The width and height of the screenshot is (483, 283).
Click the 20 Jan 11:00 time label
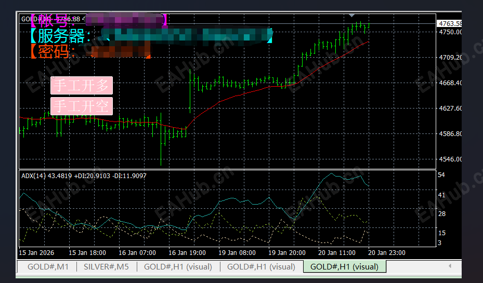coord(337,253)
